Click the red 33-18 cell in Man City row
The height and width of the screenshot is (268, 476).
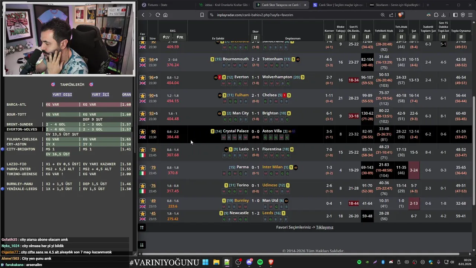pyautogui.click(x=354, y=116)
